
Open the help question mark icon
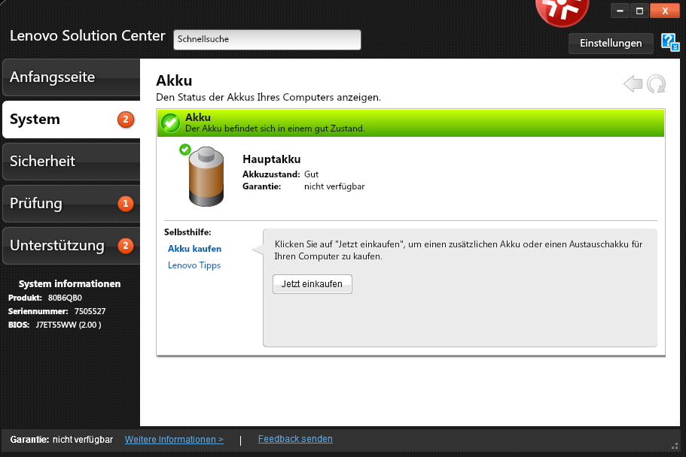coord(670,42)
